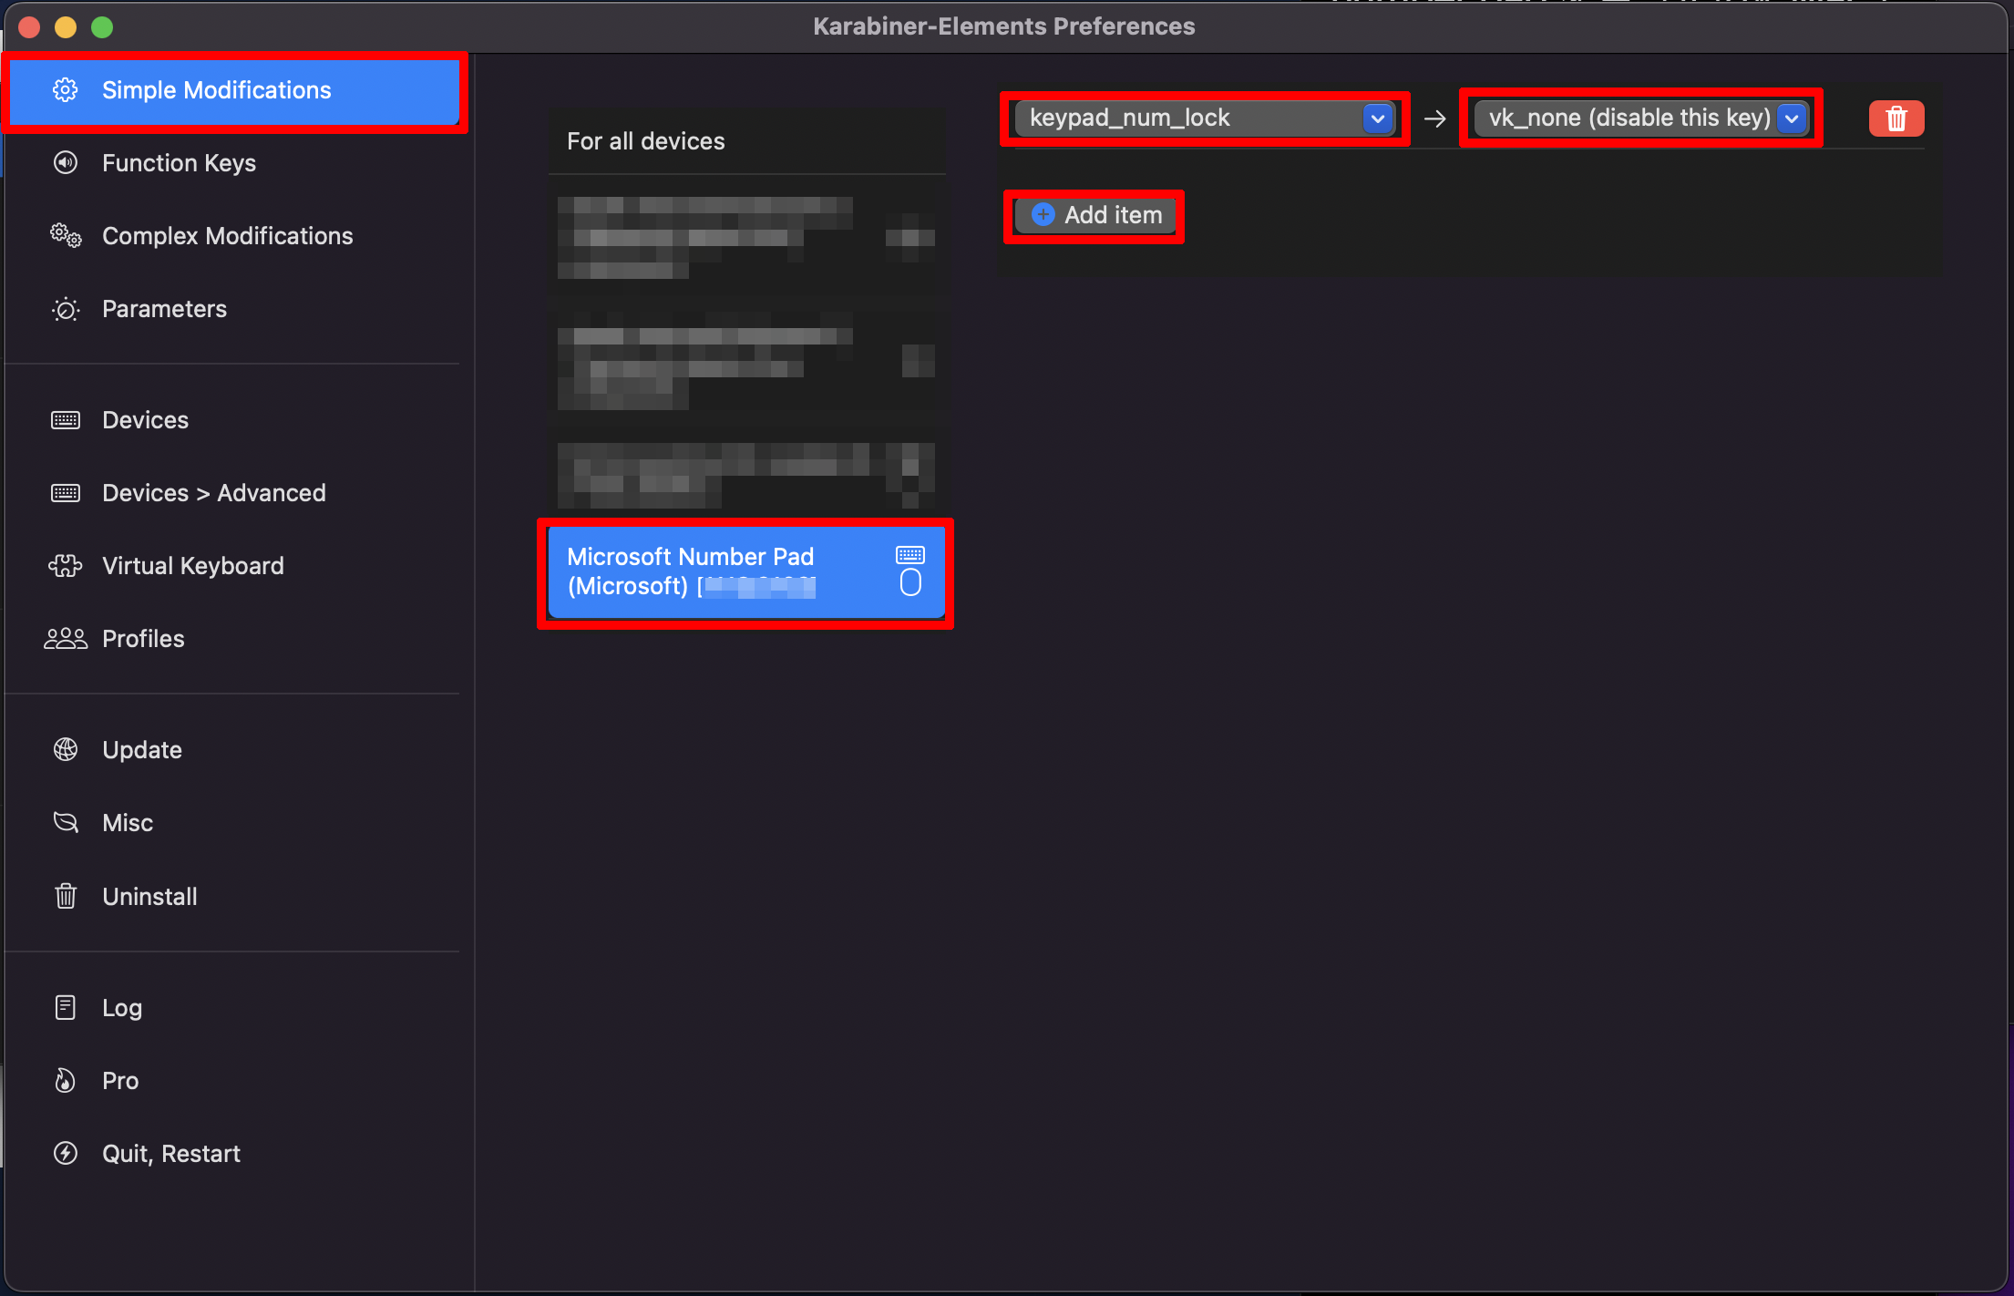This screenshot has width=2014, height=1296.
Task: Open the Pro section
Action: point(235,1081)
